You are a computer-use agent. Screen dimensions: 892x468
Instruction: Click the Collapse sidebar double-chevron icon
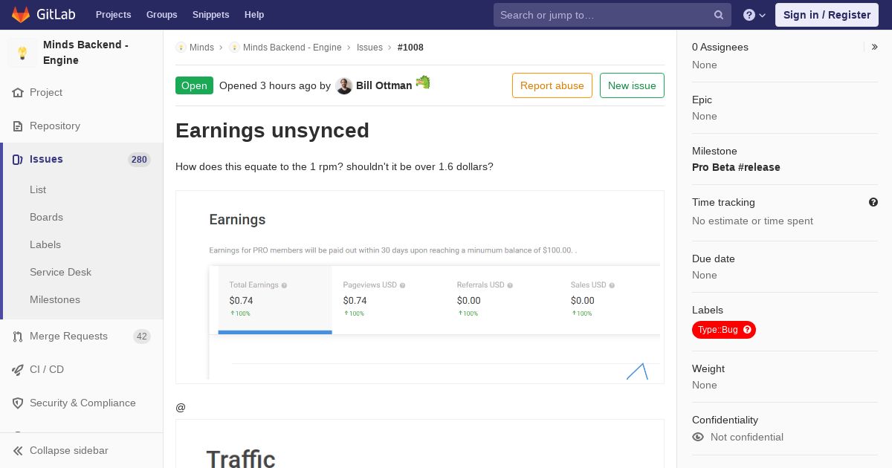(x=18, y=451)
